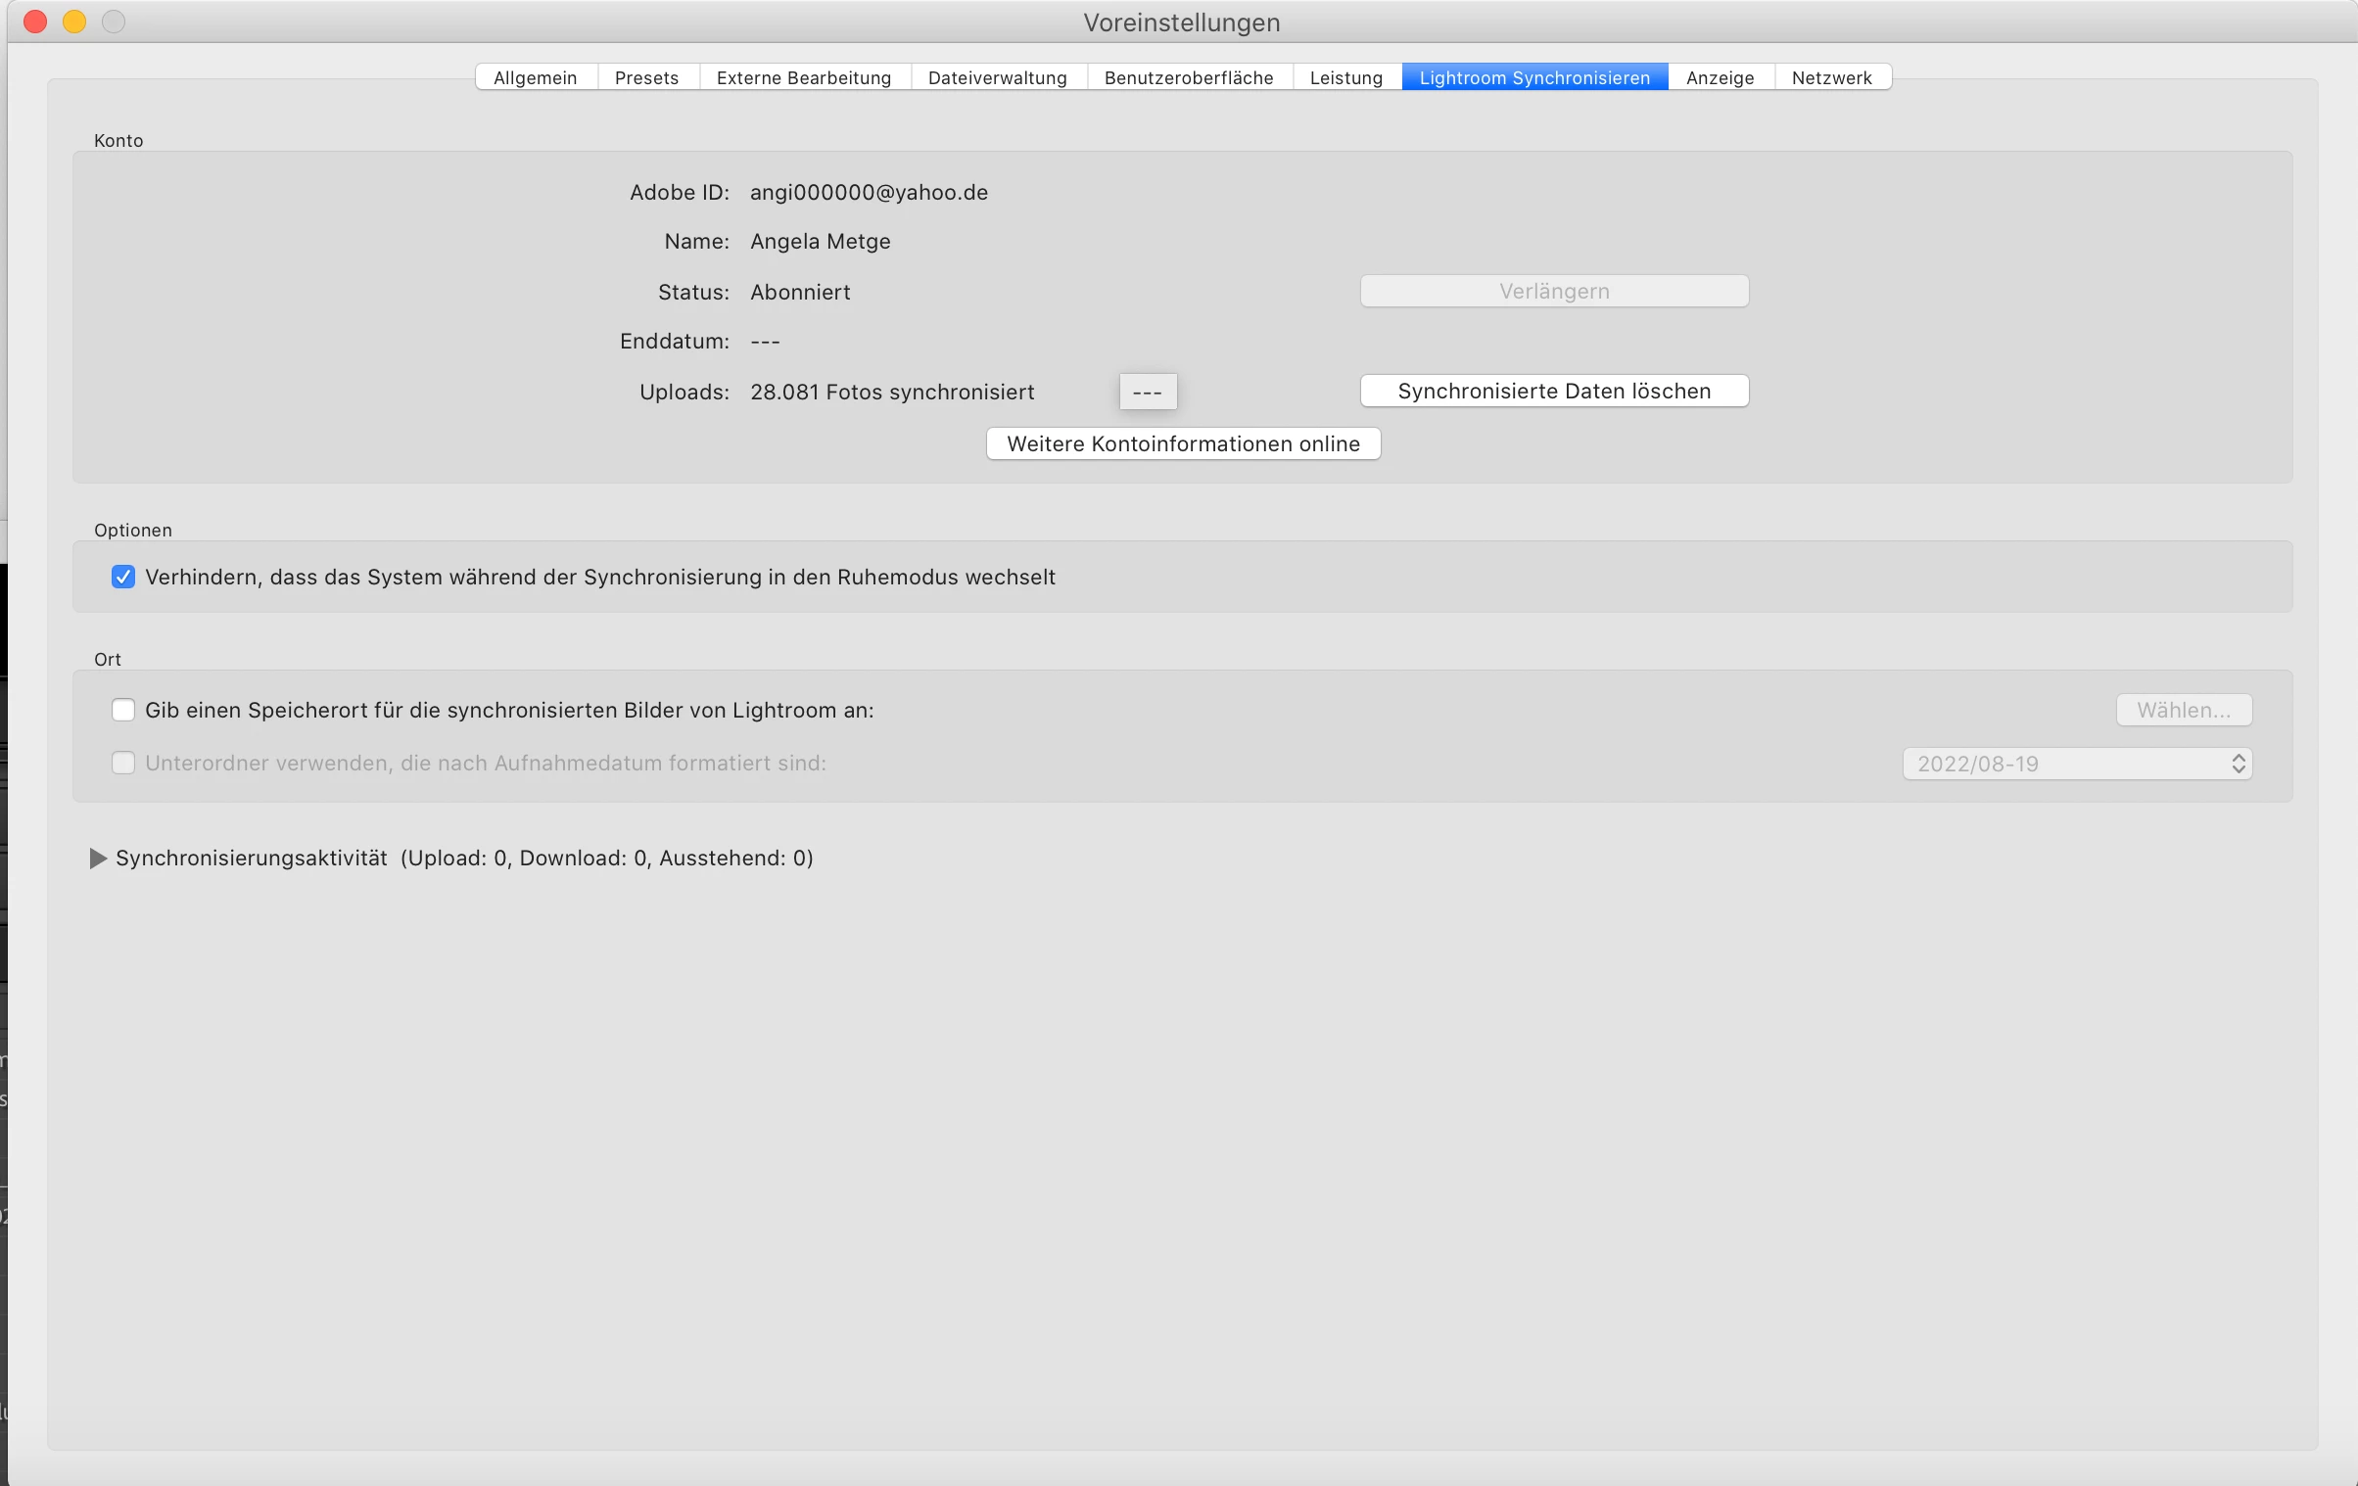Uncheck the prevent Ruhemodus during sync option

pos(123,577)
